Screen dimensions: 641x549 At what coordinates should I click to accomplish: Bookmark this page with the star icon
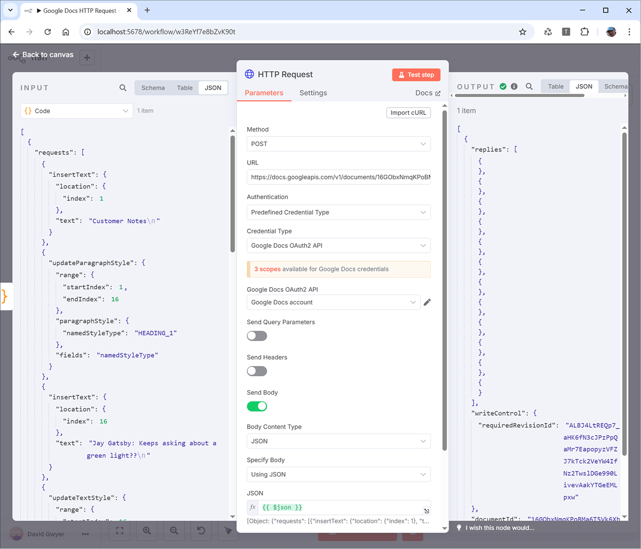pos(522,32)
